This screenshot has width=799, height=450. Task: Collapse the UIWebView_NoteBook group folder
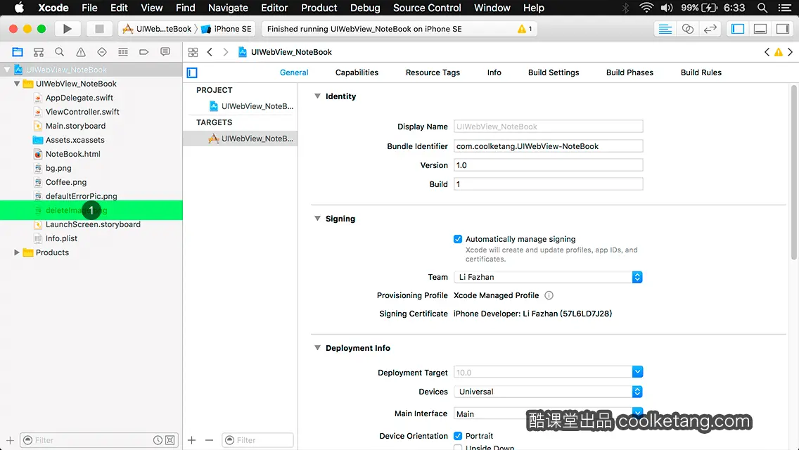click(16, 84)
